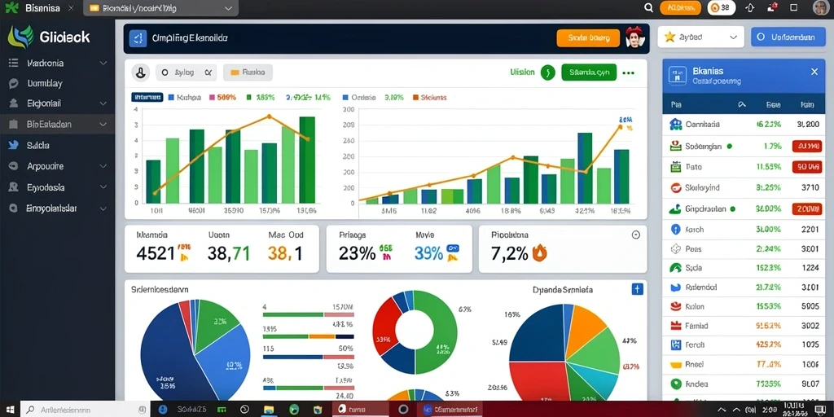
Task: Click the green 1.85% legend swatch
Action: pyautogui.click(x=248, y=98)
